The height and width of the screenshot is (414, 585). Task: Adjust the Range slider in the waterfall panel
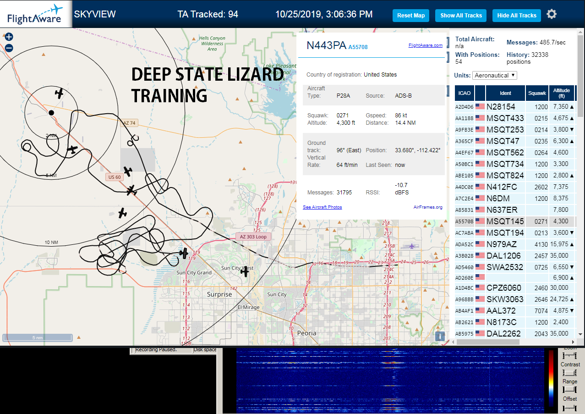569,389
